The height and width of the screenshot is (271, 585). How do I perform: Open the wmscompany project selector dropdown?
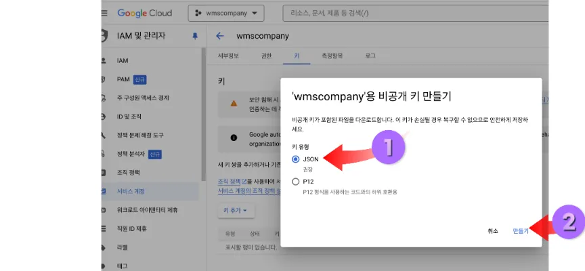pyautogui.click(x=226, y=13)
